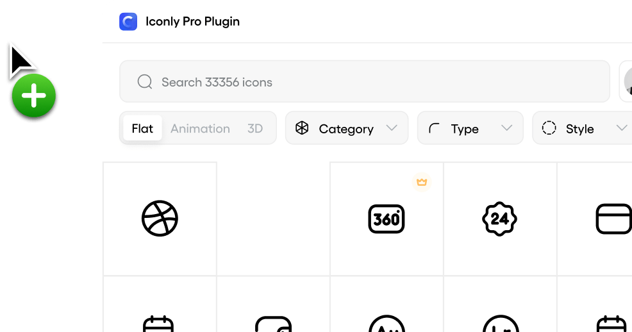Viewport: 632px width, 332px height.
Task: Select the calendar icon below the basketball
Action: tap(158, 324)
